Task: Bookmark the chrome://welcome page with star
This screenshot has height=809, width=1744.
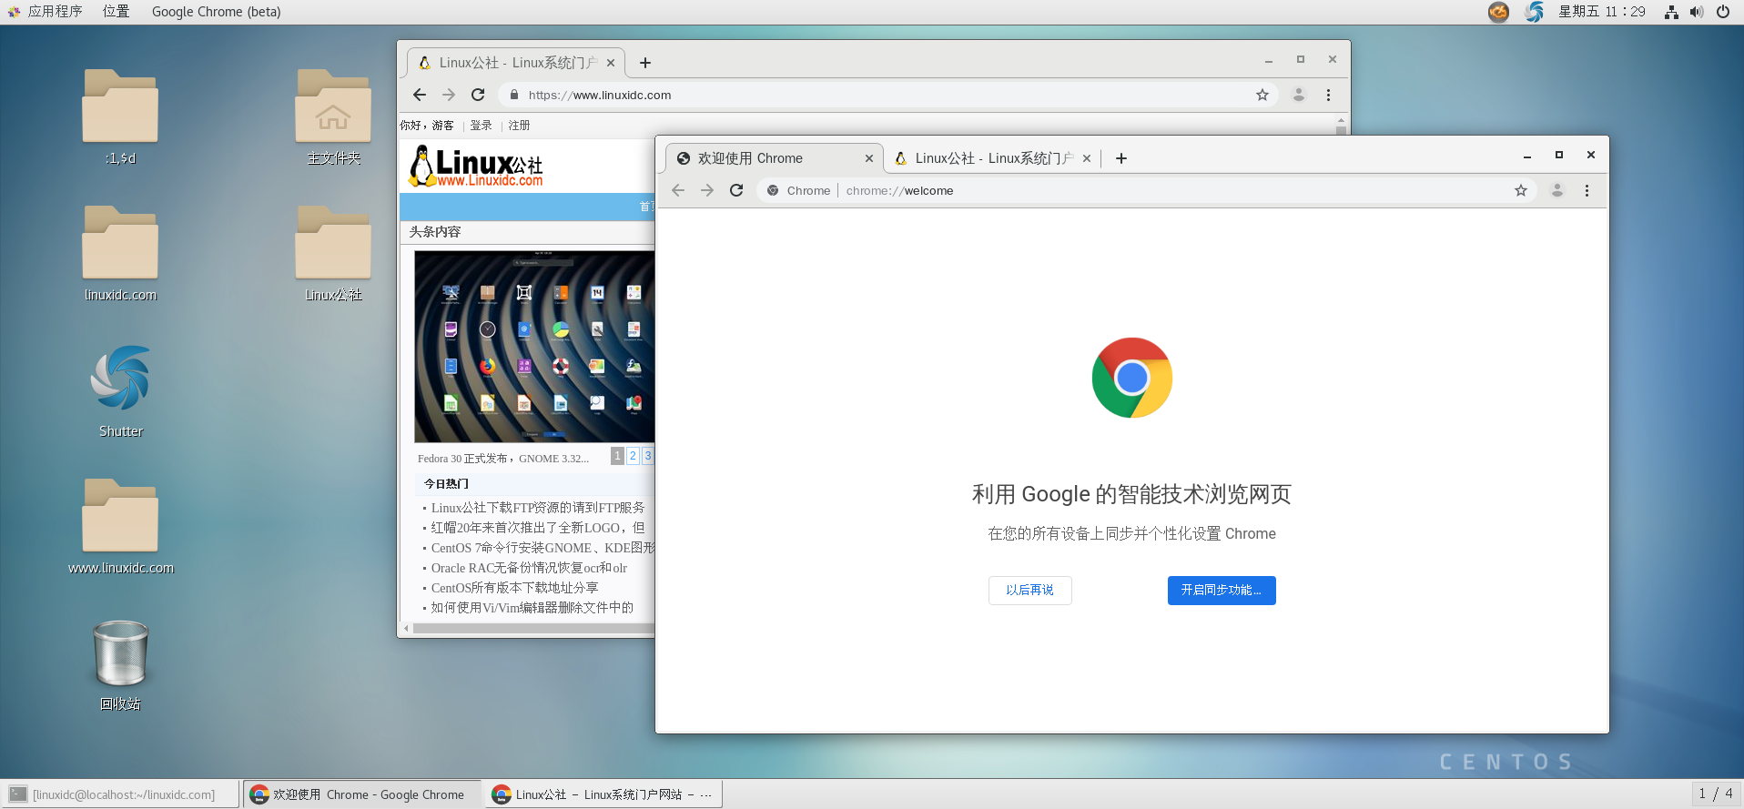Action: (x=1520, y=190)
